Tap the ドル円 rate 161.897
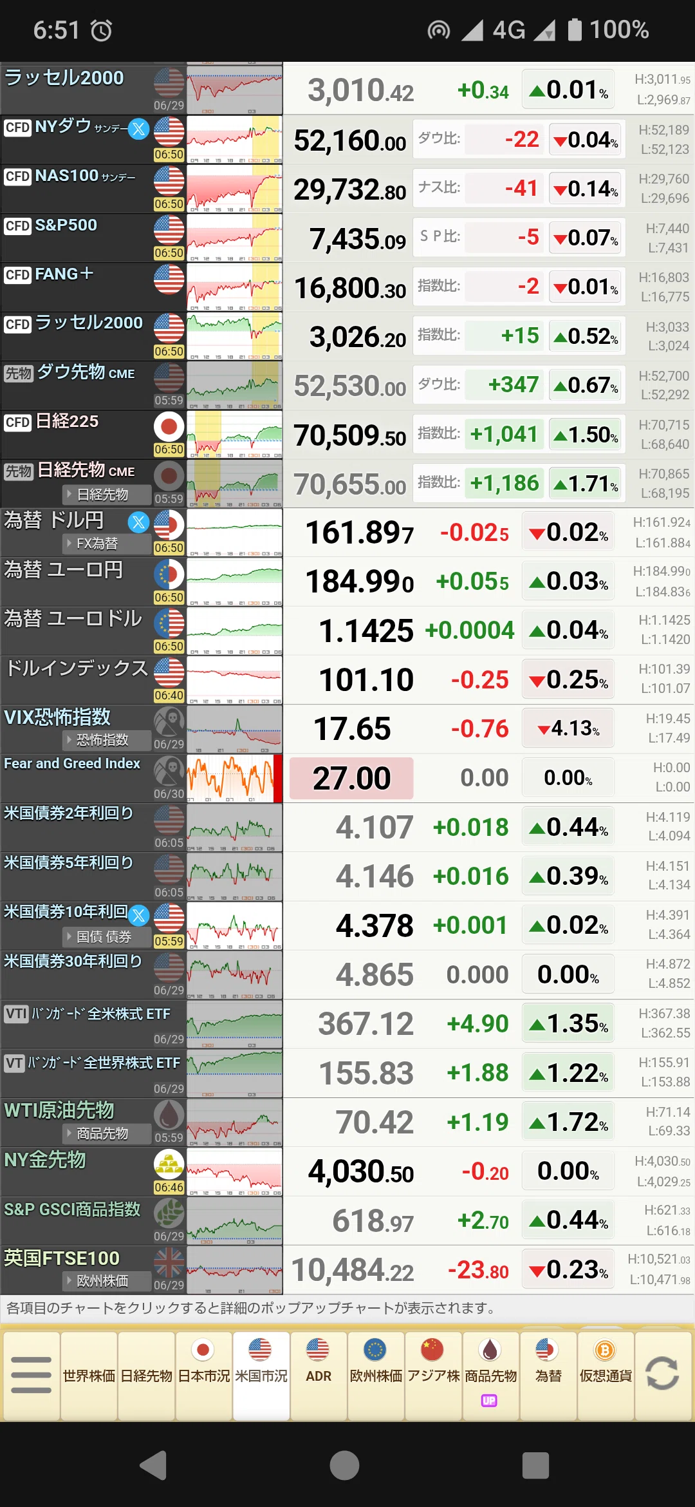The width and height of the screenshot is (695, 1507). click(359, 533)
